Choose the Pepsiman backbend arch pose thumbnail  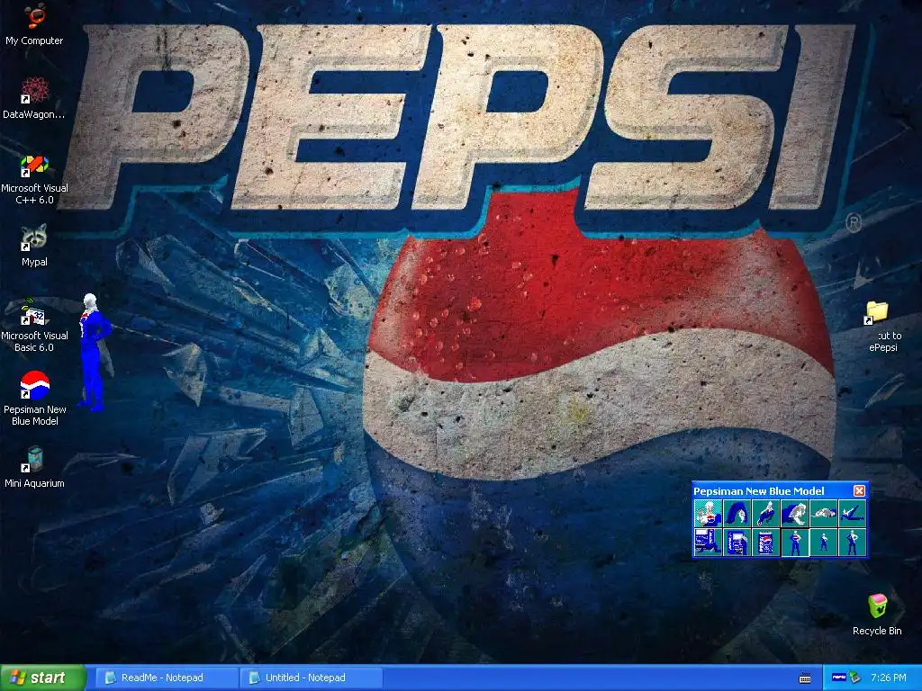[x=737, y=514]
